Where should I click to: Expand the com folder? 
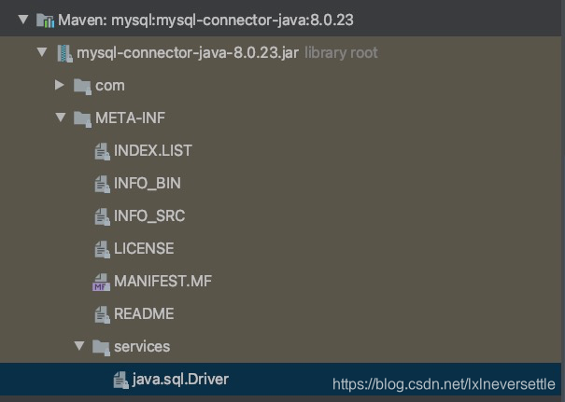click(60, 85)
